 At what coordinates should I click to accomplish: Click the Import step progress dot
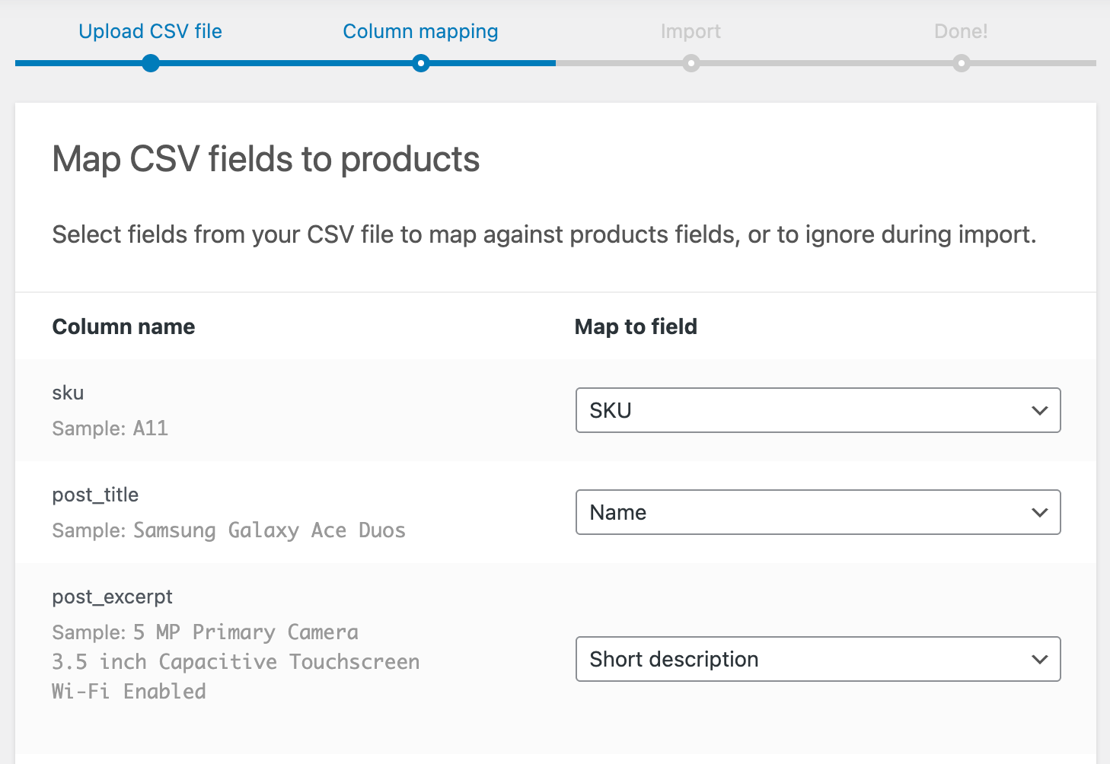691,63
